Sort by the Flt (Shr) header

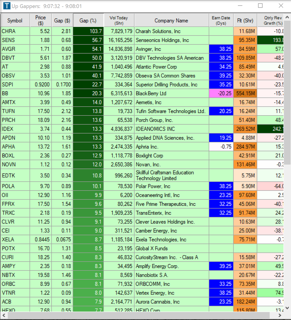[245, 21]
